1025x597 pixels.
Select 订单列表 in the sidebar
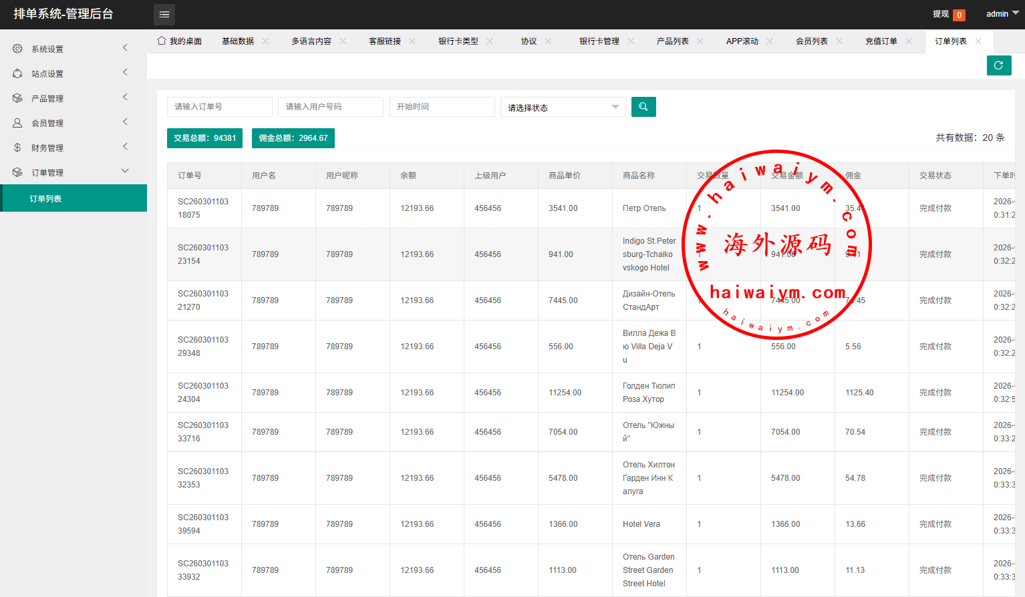tap(45, 199)
